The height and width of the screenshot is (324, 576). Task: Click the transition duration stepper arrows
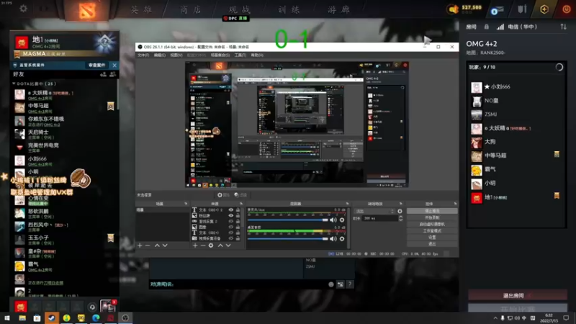(400, 218)
